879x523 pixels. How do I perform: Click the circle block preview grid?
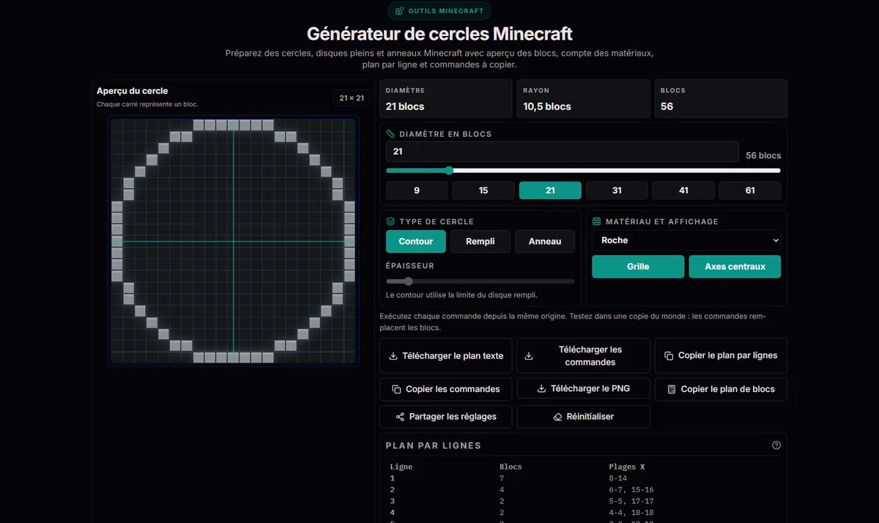tap(233, 241)
